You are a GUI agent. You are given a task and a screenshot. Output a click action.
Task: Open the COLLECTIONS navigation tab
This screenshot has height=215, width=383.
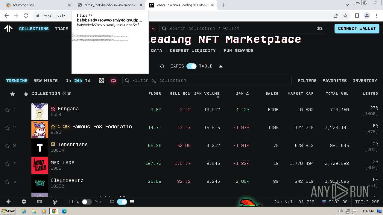tap(34, 29)
